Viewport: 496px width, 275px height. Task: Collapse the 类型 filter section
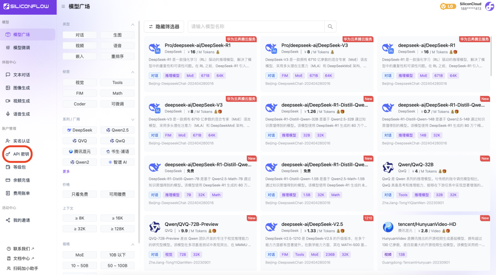133,24
